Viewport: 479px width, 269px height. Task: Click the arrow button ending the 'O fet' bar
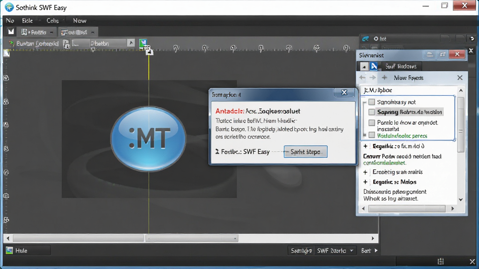point(472,39)
